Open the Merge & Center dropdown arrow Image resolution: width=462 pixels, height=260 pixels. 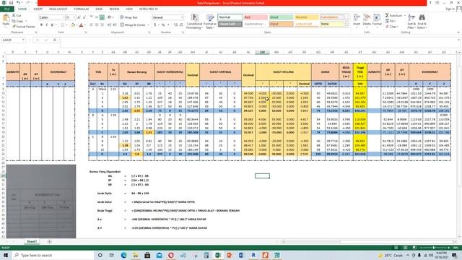point(148,25)
